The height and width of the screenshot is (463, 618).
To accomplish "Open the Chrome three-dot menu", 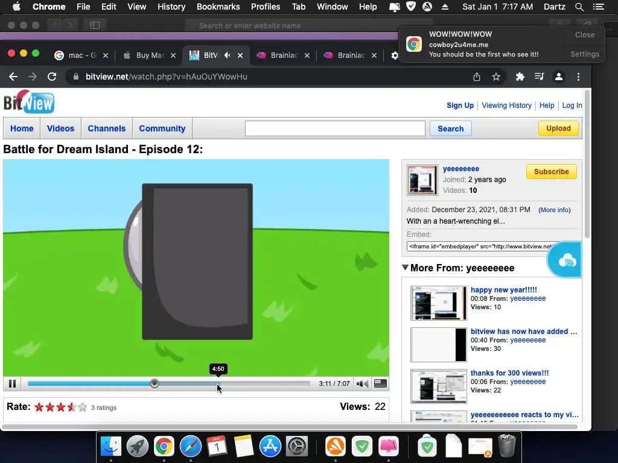I will (x=578, y=77).
